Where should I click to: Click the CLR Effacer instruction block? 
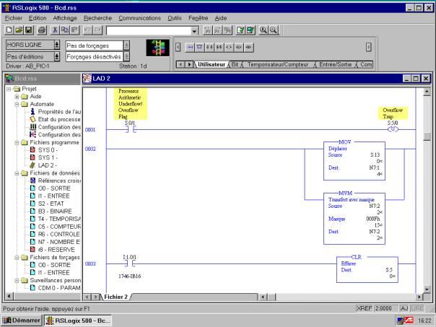(x=367, y=269)
